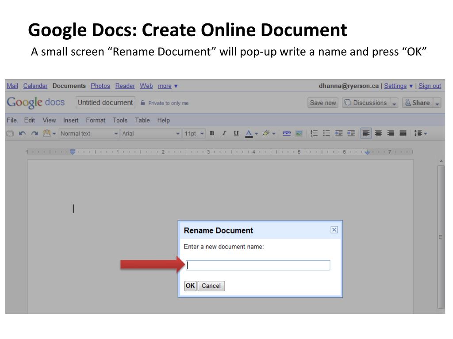Open the Arial font dropdown
The height and width of the screenshot is (339, 453).
tap(151, 133)
